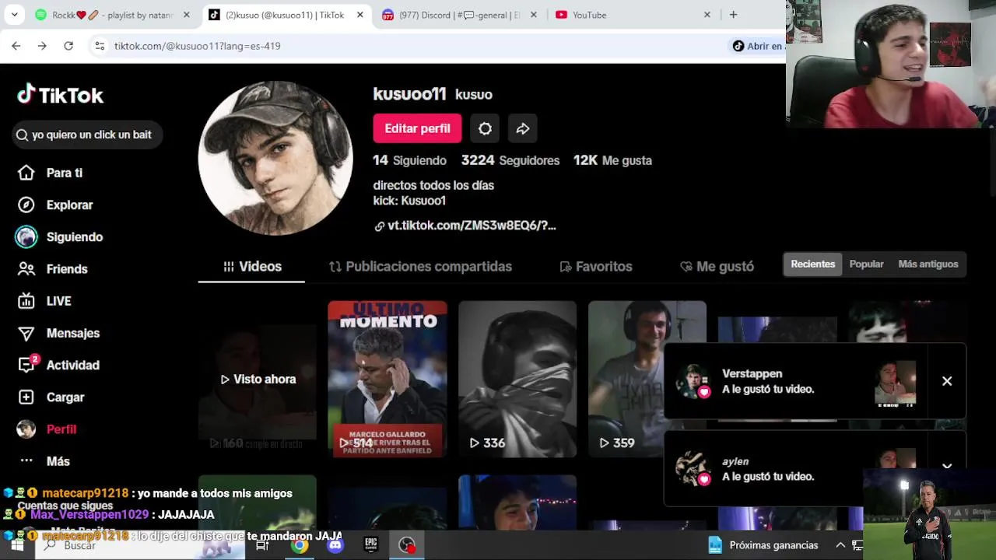Open the Ultimo Momento video with 514 views

tap(388, 379)
